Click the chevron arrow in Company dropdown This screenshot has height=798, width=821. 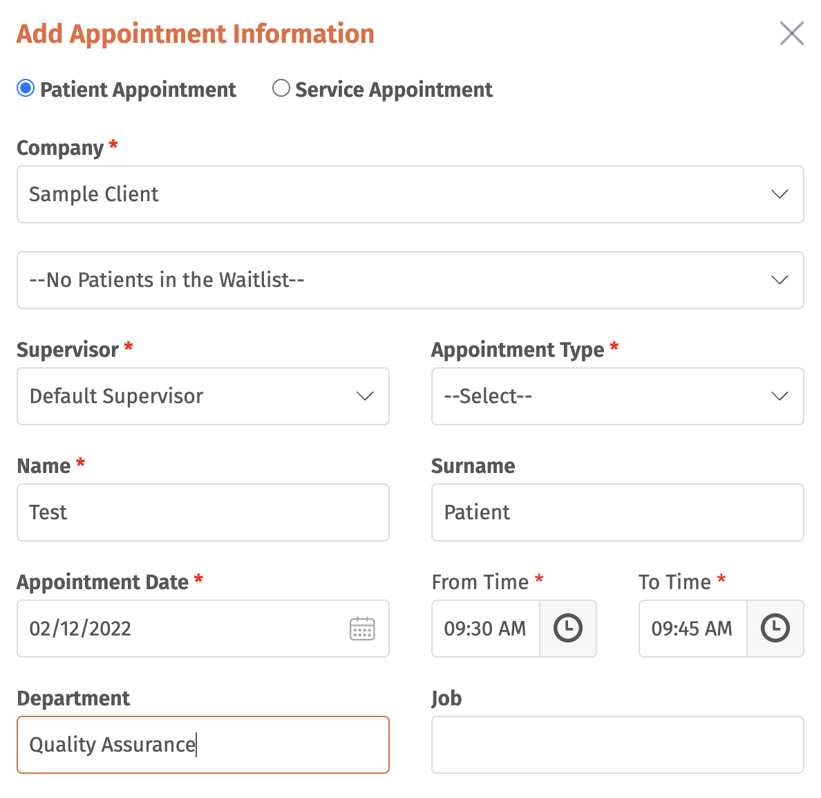[x=780, y=194]
